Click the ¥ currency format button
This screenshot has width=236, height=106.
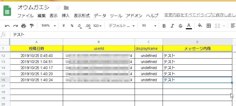tap(64, 26)
